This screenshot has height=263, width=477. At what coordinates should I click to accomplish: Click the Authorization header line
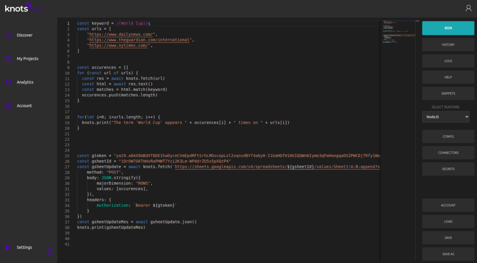[136, 205]
